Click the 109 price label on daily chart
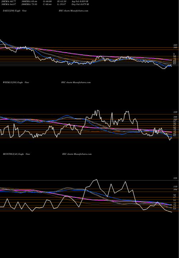 pyautogui.click(x=175, y=45)
